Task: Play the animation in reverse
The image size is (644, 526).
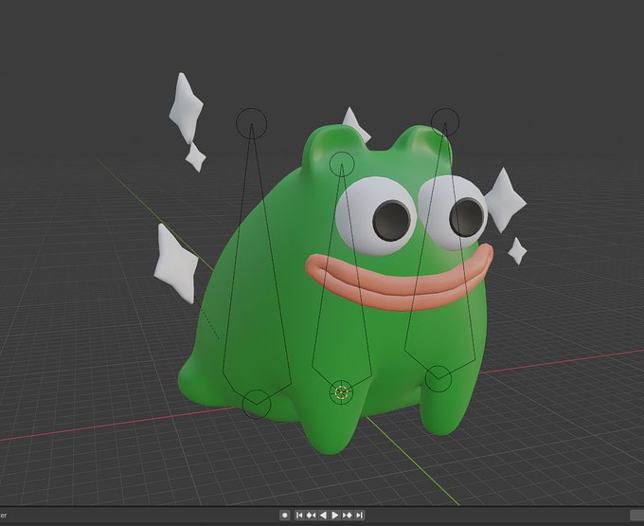Action: [x=323, y=515]
